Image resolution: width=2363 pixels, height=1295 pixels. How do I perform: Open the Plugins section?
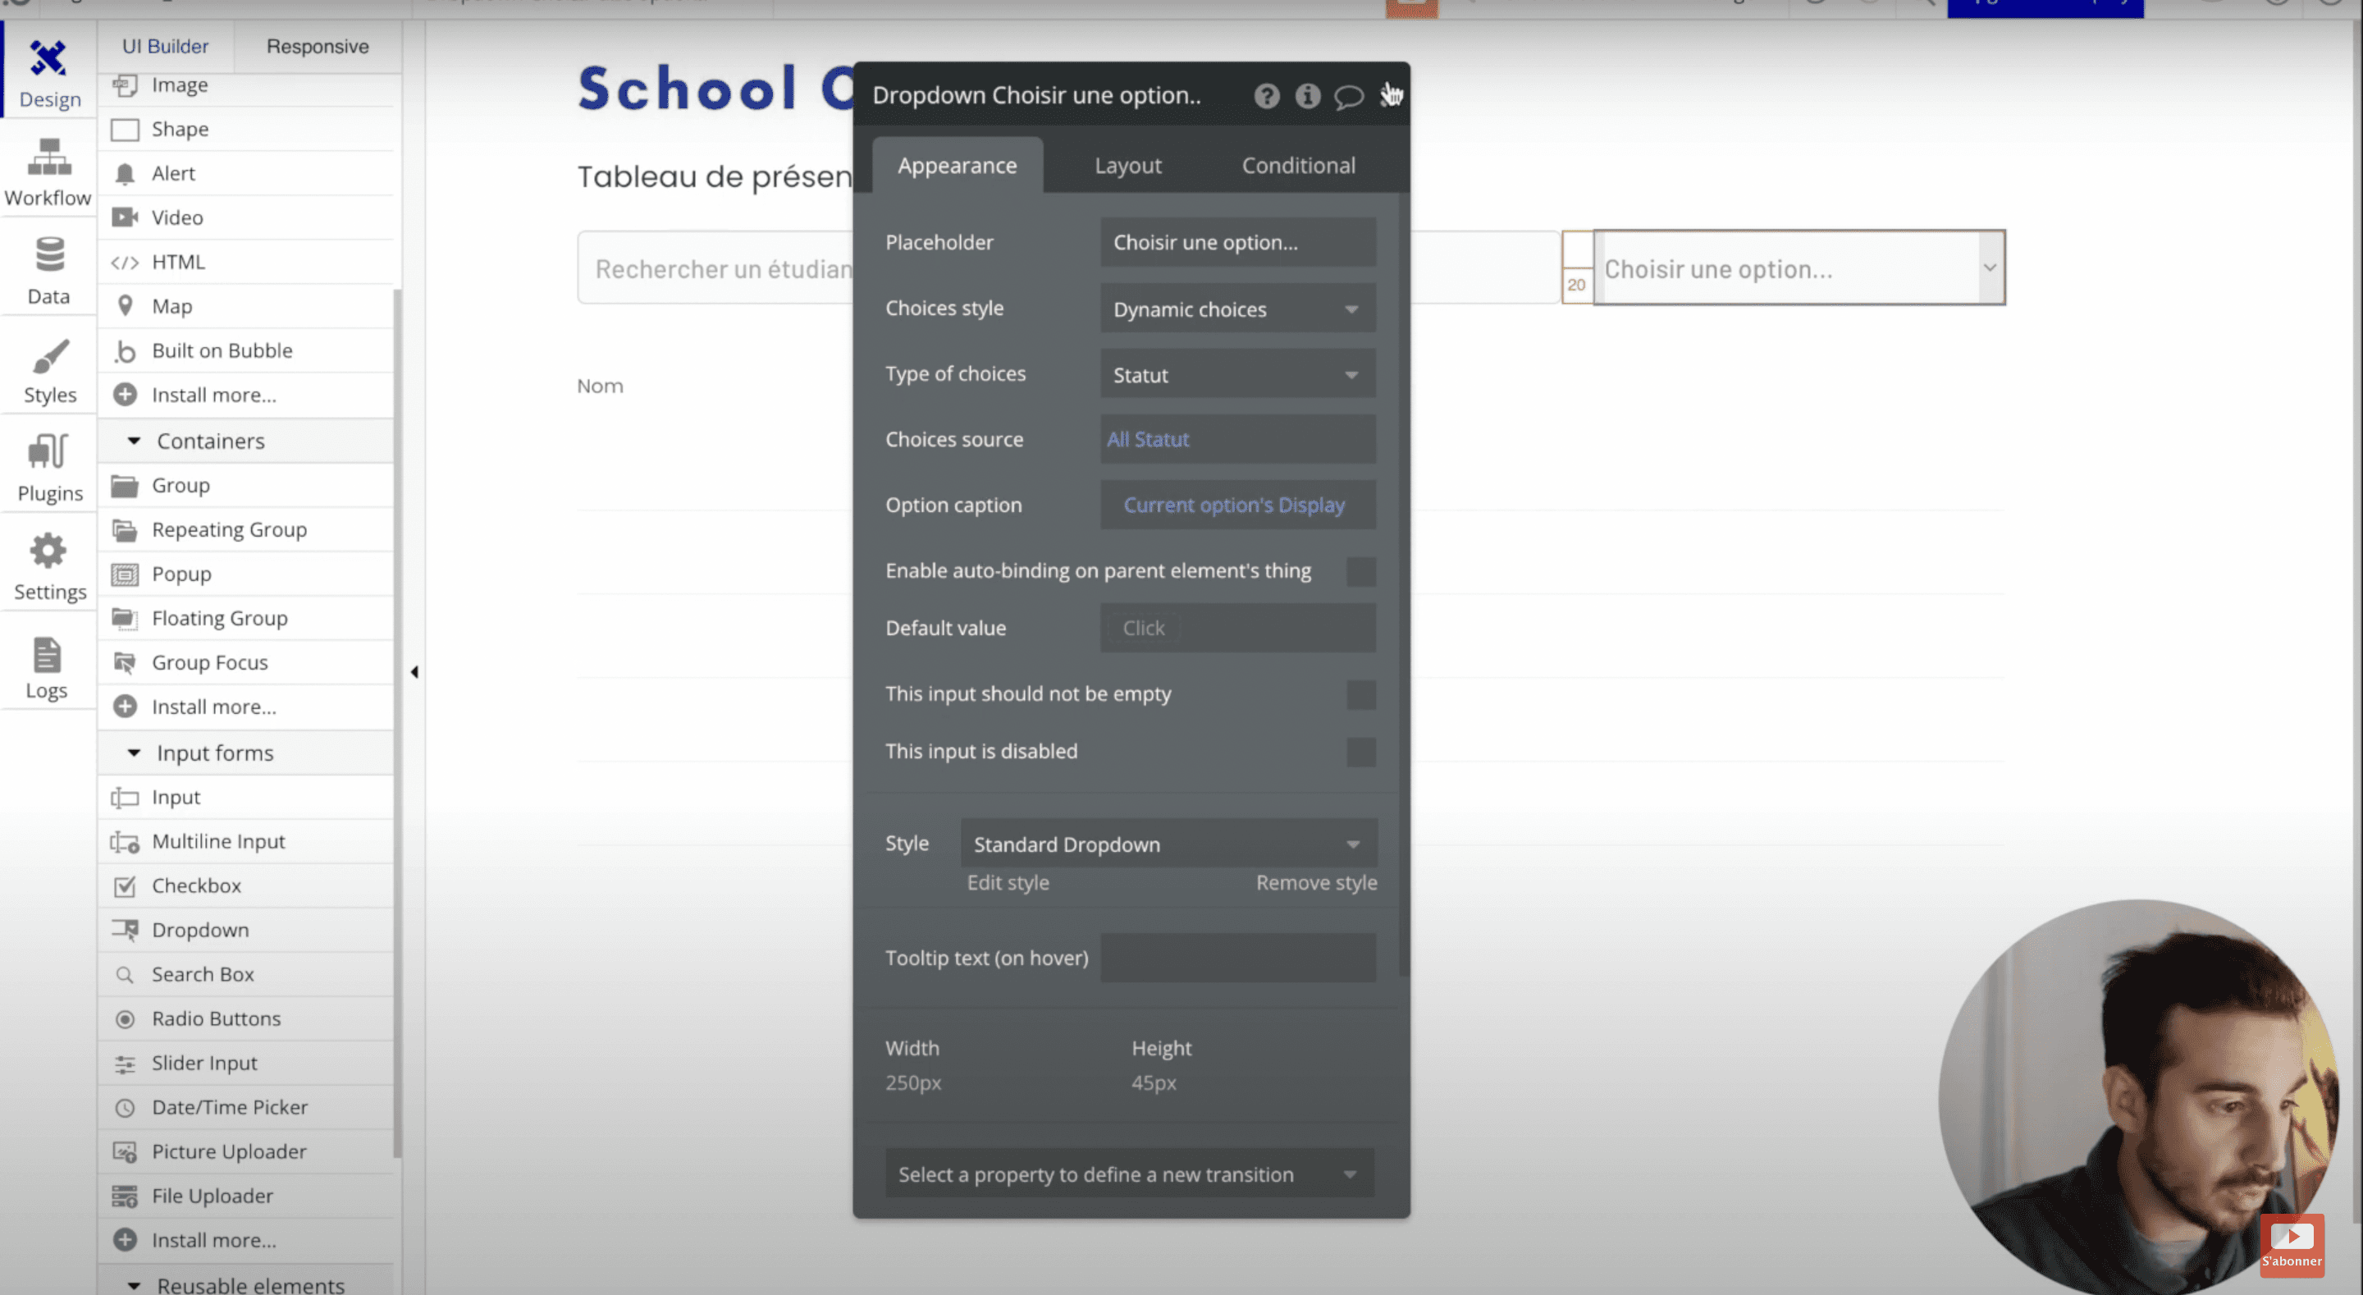[48, 466]
